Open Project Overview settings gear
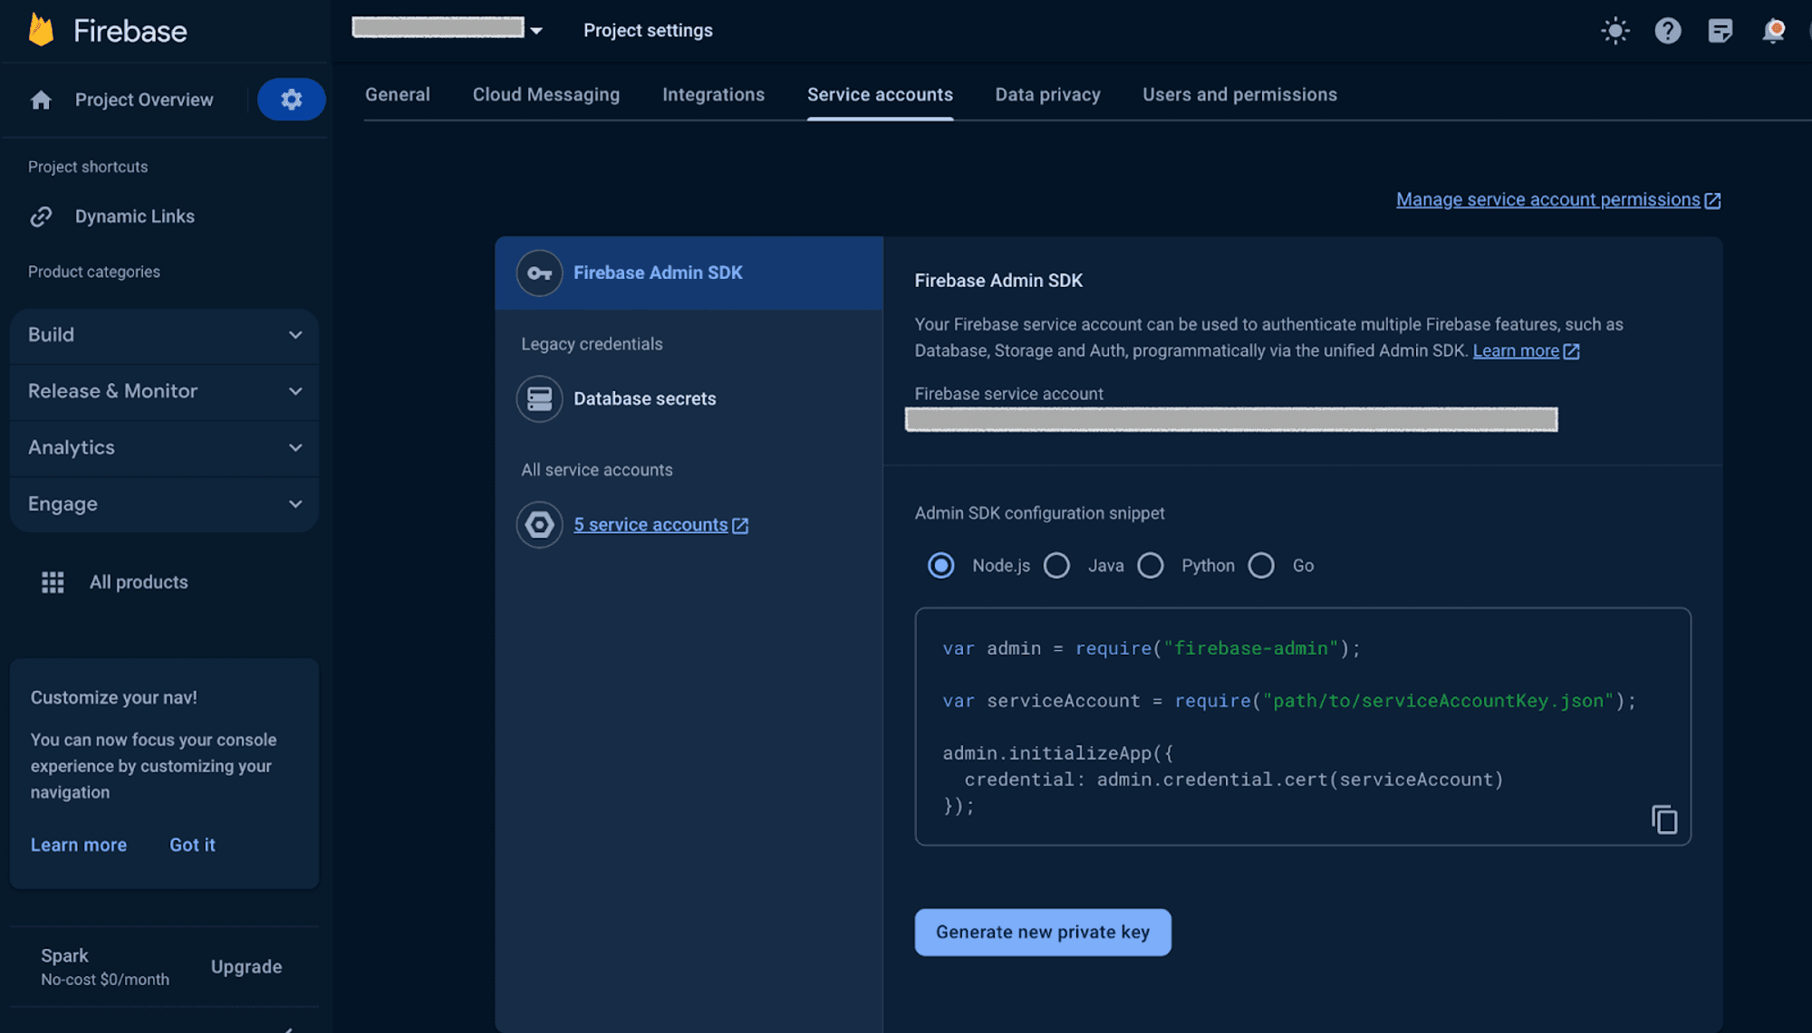Viewport: 1812px width, 1033px height. 291,100
